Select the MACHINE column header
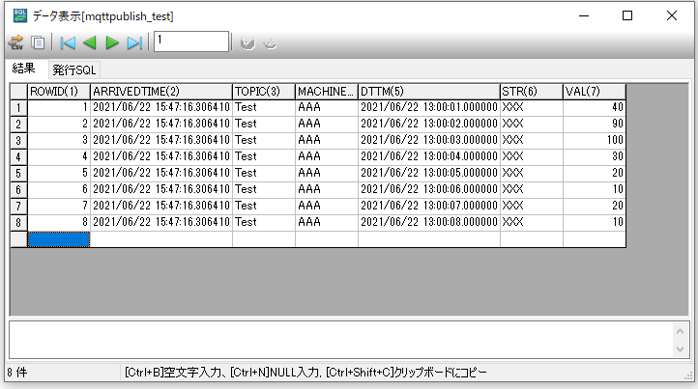Viewport: 698px width, 389px height. click(x=327, y=91)
